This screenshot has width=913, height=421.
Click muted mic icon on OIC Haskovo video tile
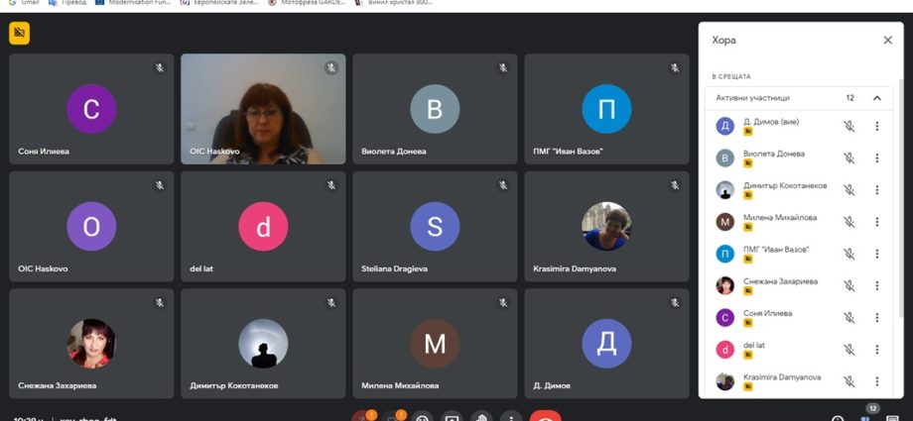[330, 68]
